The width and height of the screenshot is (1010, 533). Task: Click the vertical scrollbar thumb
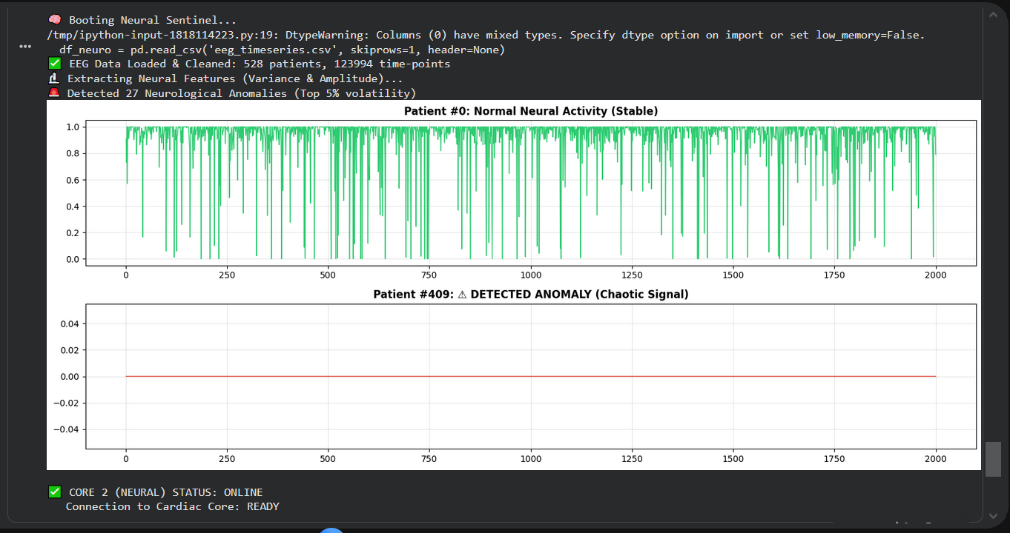(993, 460)
